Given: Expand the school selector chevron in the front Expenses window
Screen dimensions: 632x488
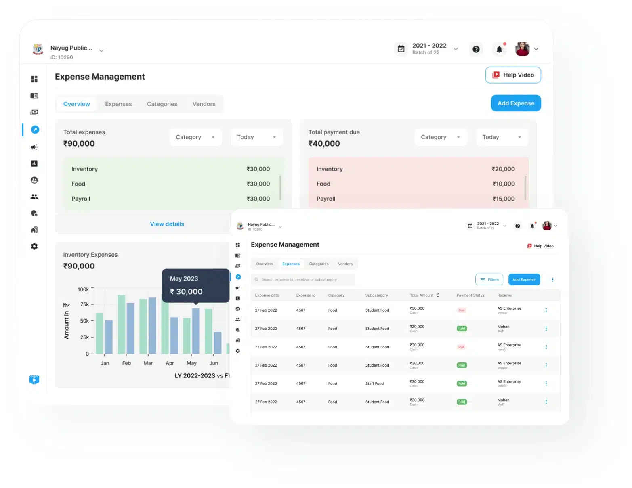Looking at the screenshot, I should (x=280, y=227).
